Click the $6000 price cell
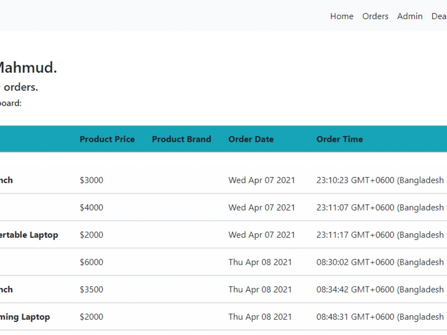 click(x=92, y=262)
